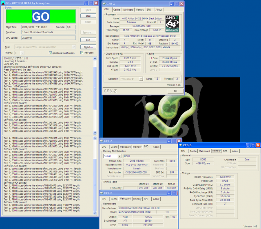Close the CPU-Z Memory window
The width and height of the screenshot is (261, 229).
[258, 145]
